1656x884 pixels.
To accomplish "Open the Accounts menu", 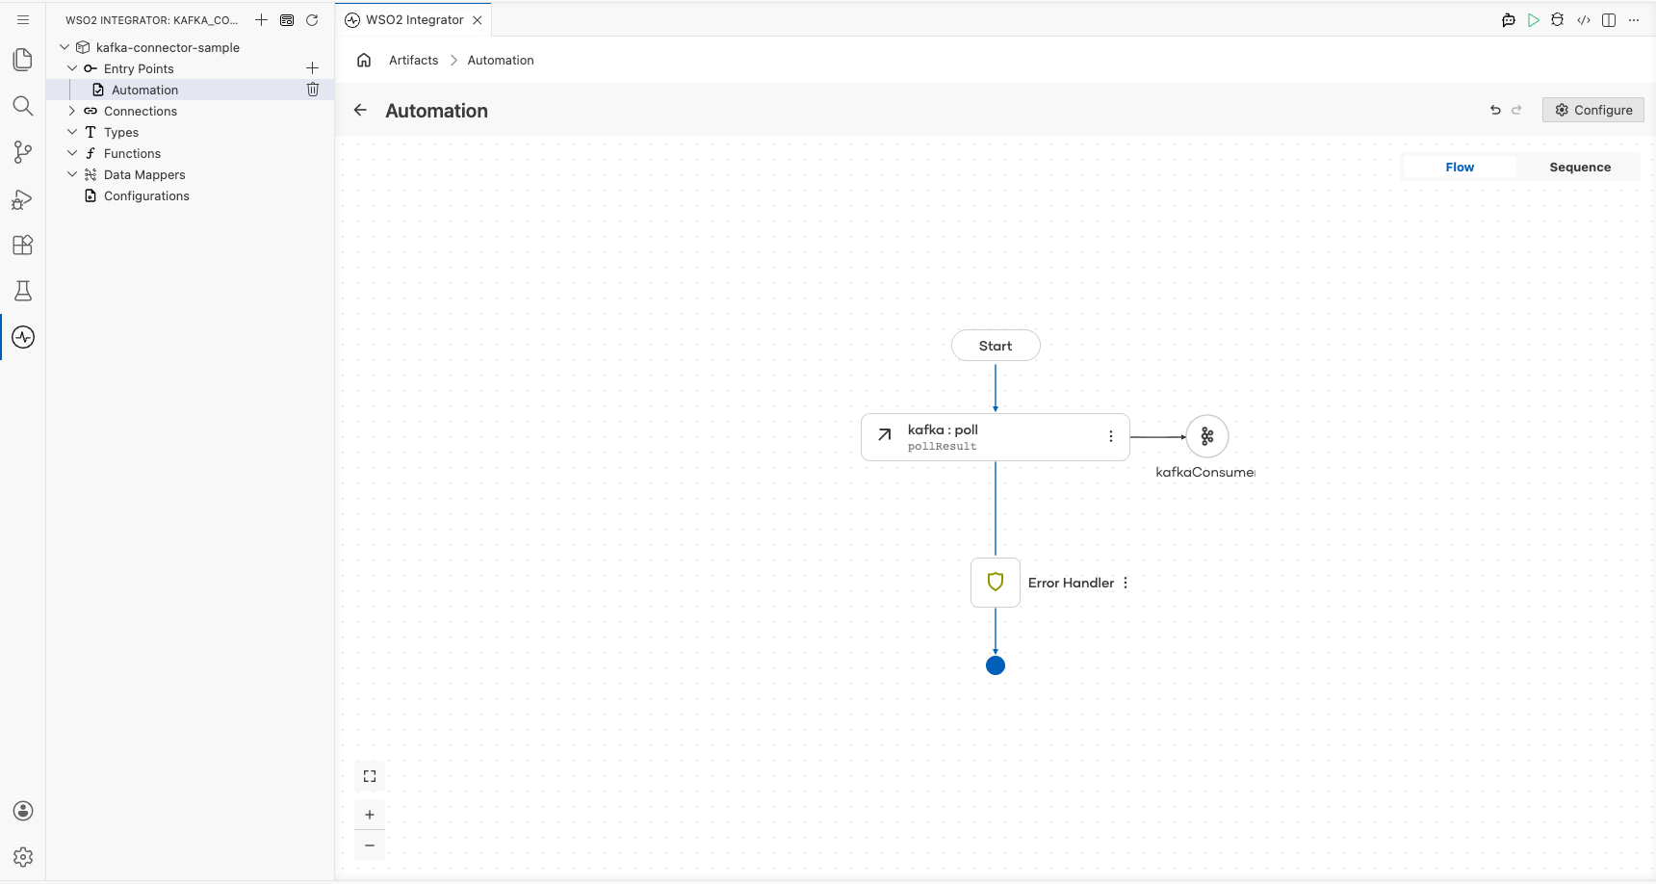I will point(23,811).
